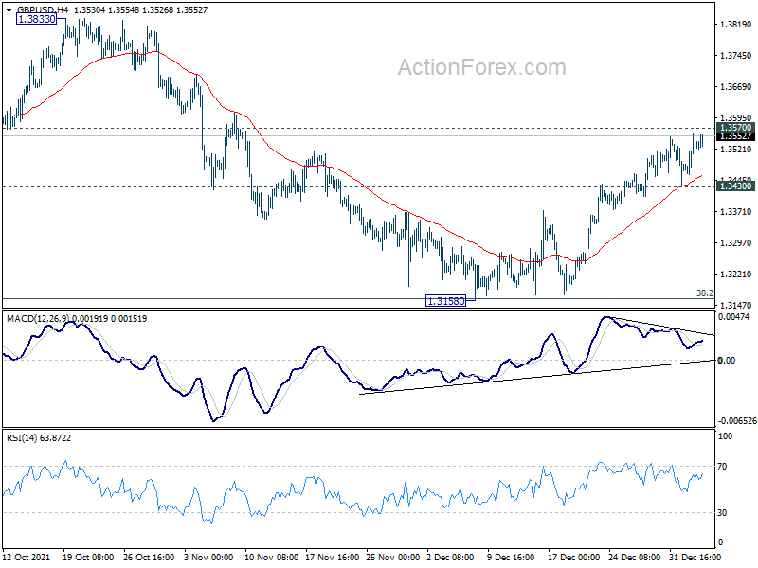Click the 9 Dec 16:00 date label
The image size is (758, 568).
click(511, 558)
